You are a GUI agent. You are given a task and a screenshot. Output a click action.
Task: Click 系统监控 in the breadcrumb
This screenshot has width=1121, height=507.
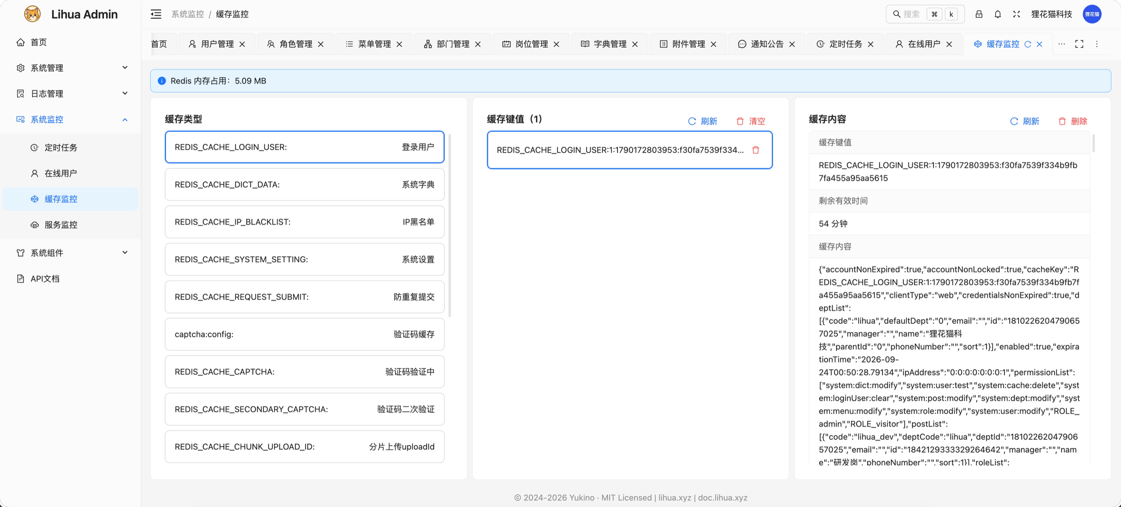point(187,14)
